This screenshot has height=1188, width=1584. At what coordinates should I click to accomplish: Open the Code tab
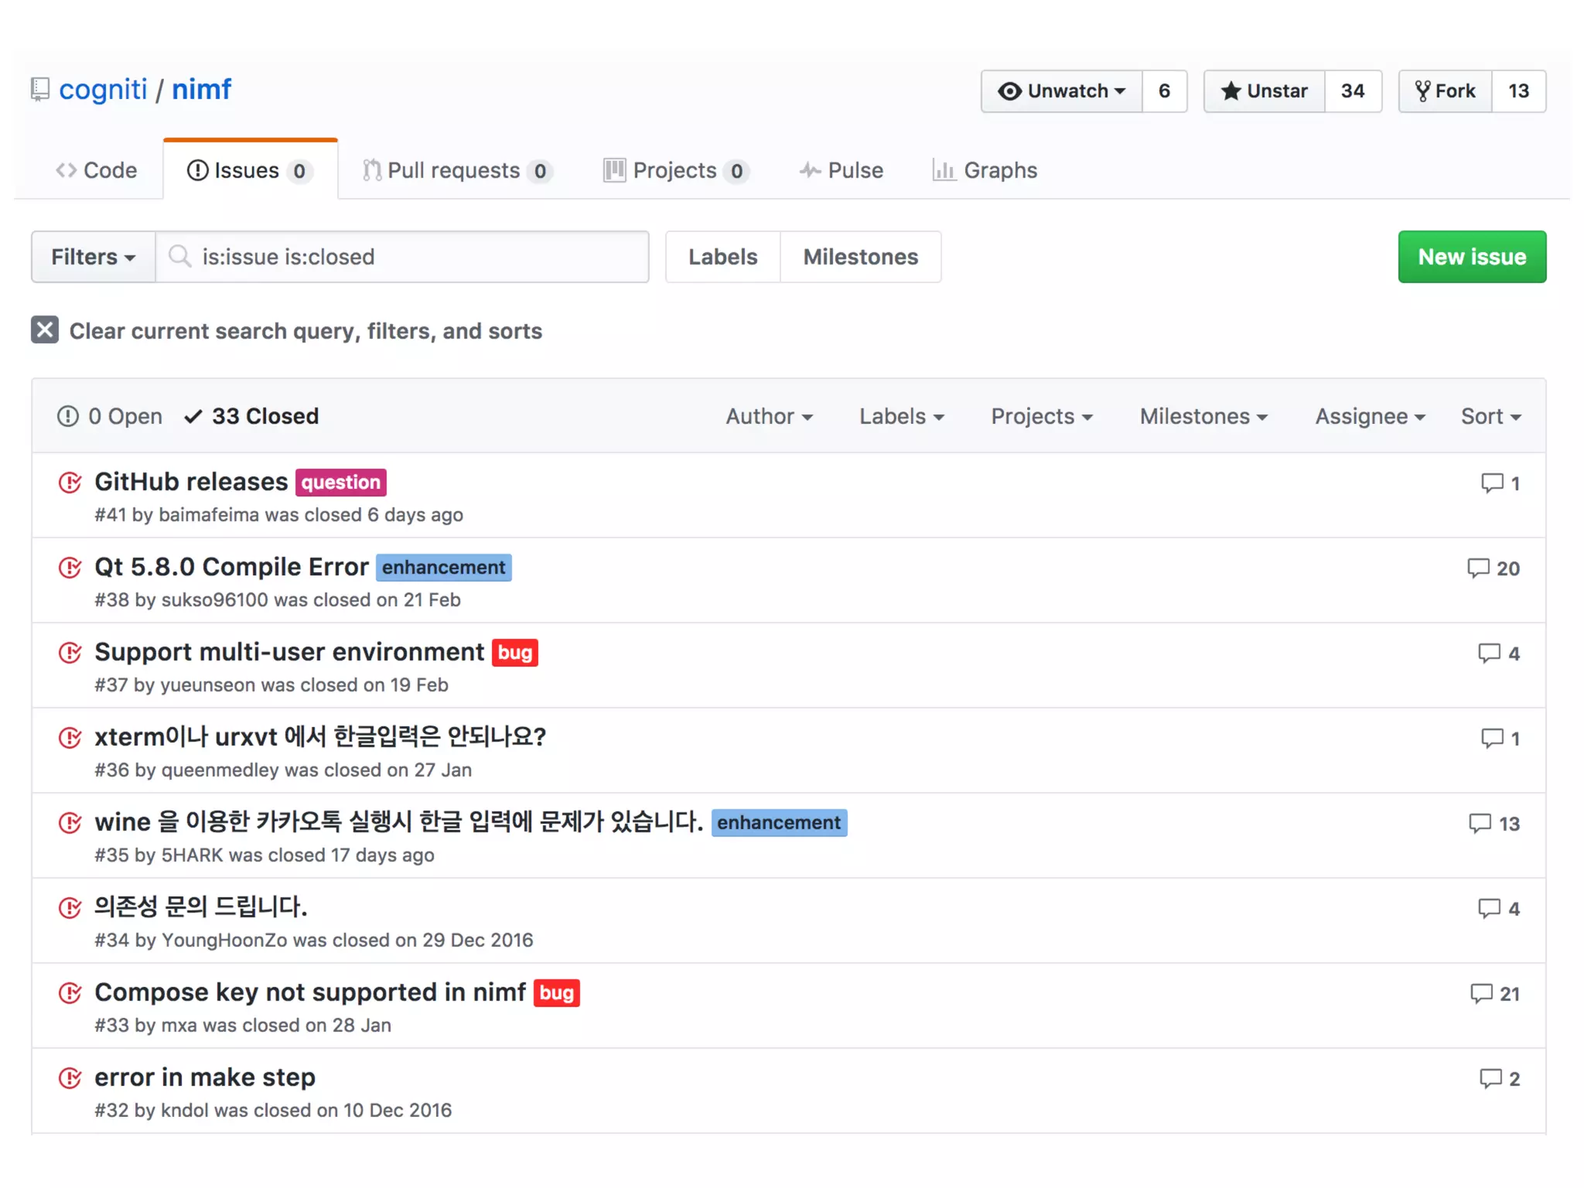click(x=97, y=170)
